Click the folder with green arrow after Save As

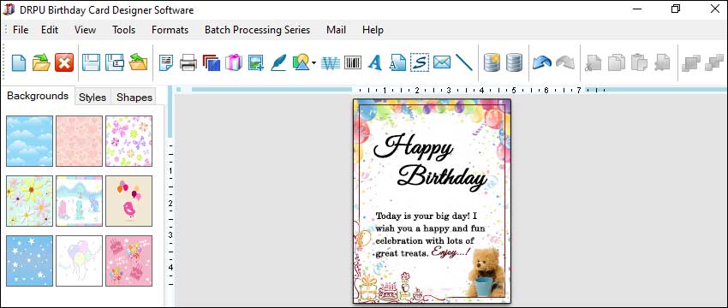138,62
